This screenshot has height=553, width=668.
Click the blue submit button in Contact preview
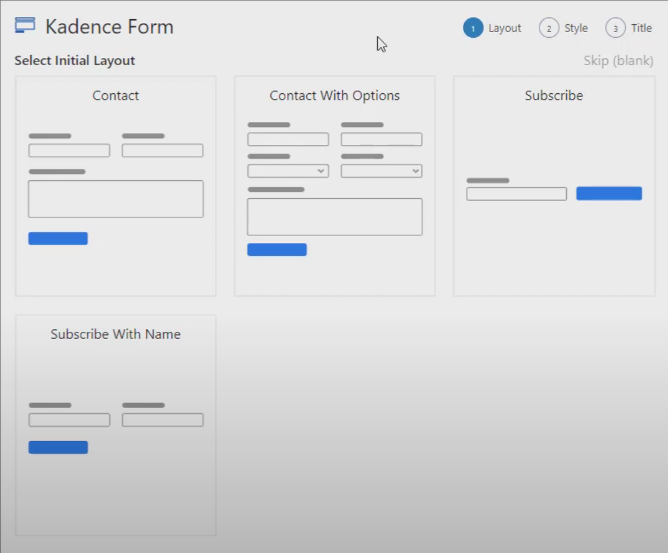[58, 238]
